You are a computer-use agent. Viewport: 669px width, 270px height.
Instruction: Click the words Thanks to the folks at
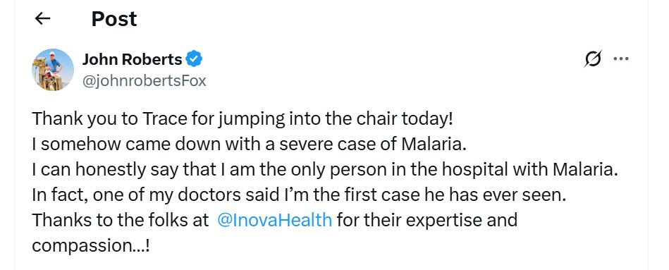(x=121, y=220)
